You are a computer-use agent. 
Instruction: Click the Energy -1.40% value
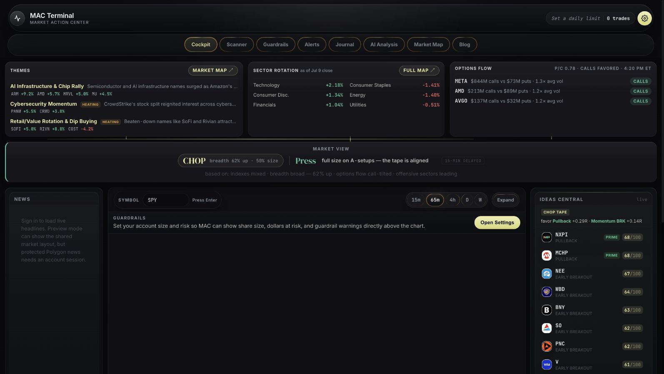pyautogui.click(x=431, y=95)
